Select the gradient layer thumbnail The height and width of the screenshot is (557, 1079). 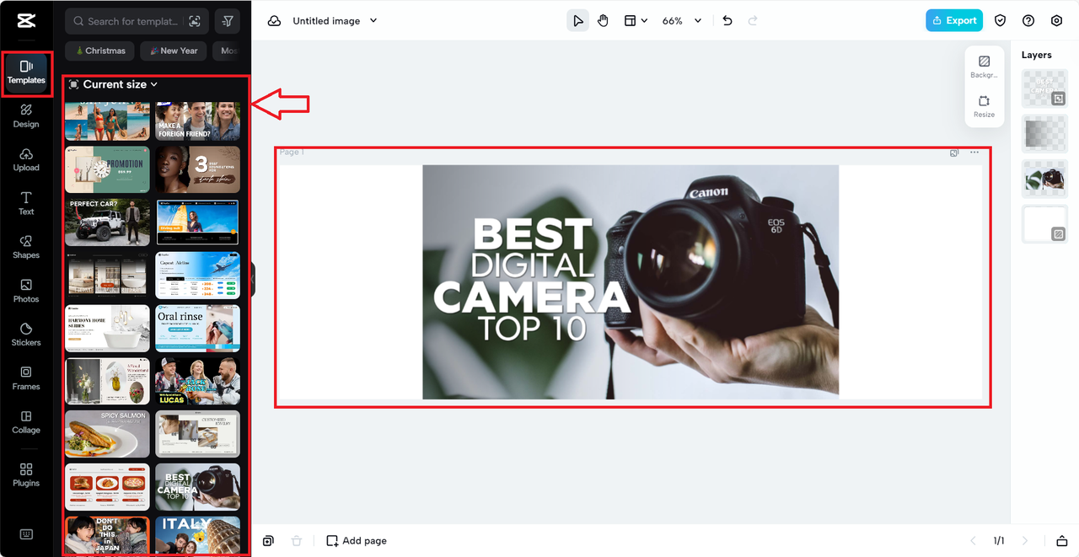(1044, 133)
